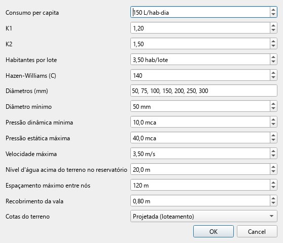The image size is (283, 243).
Task: Decrement Recobrimento da vala value
Action: (273, 203)
